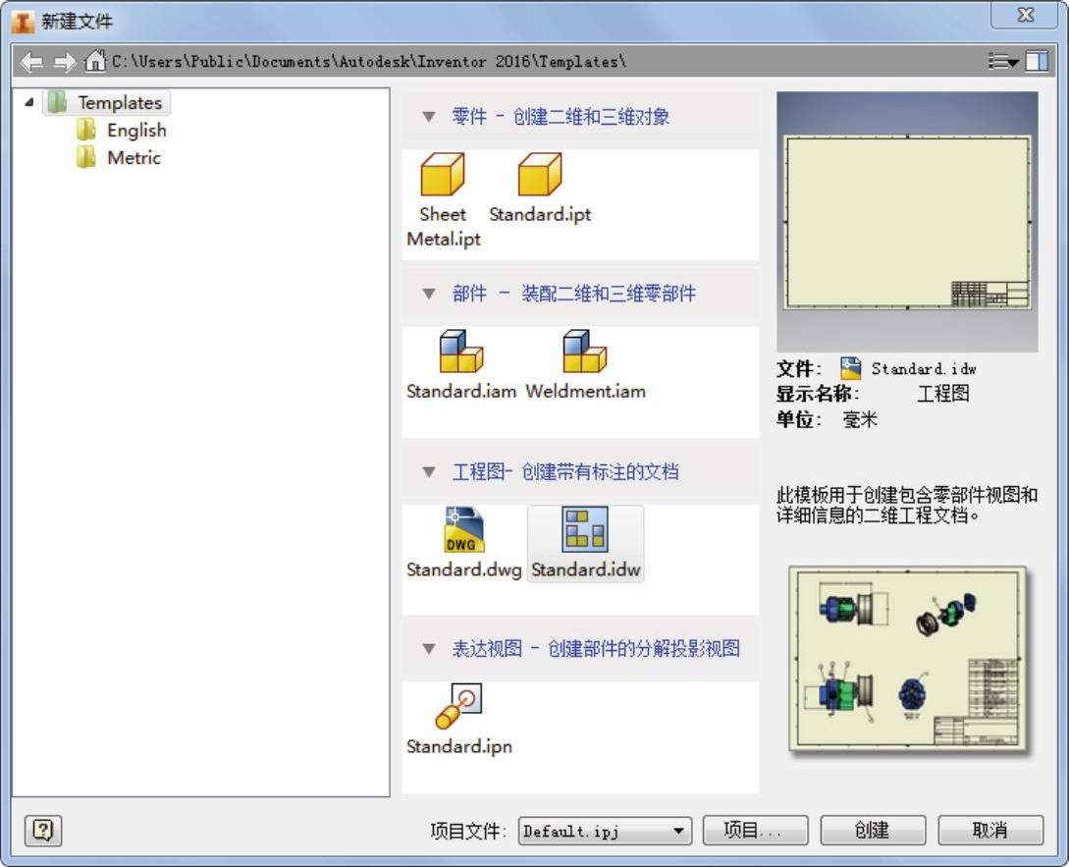Open the Metric templates folder
Viewport: 1069px width, 867px height.
[x=120, y=157]
